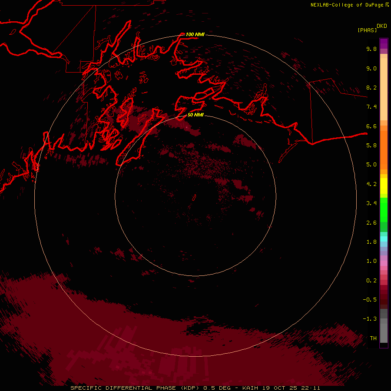Click the 5.0 legend value
The width and height of the screenshot is (391, 391).
pos(371,165)
